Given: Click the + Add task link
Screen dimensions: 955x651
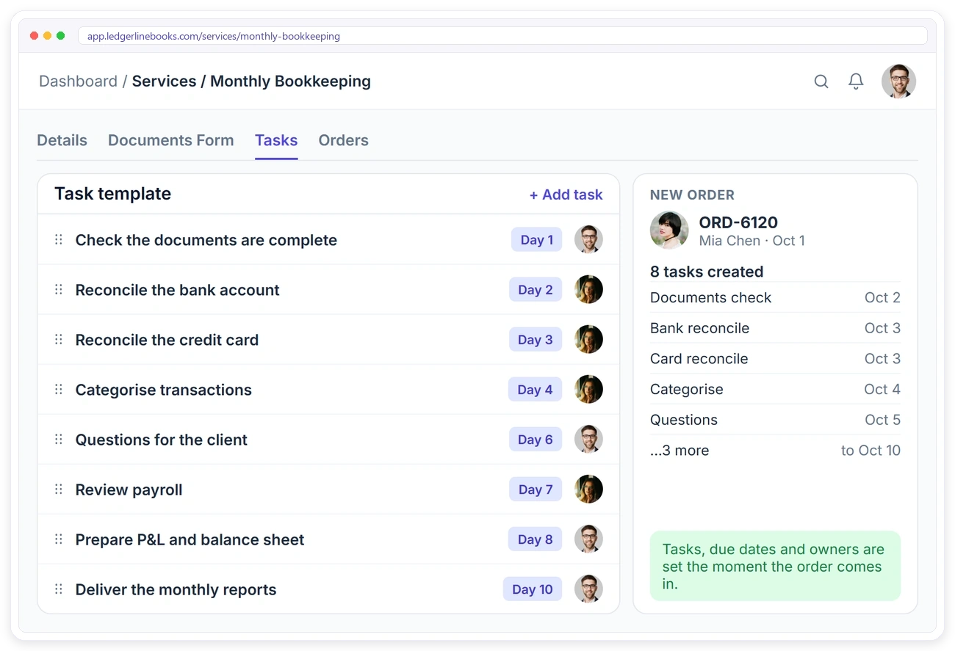Looking at the screenshot, I should [x=566, y=194].
